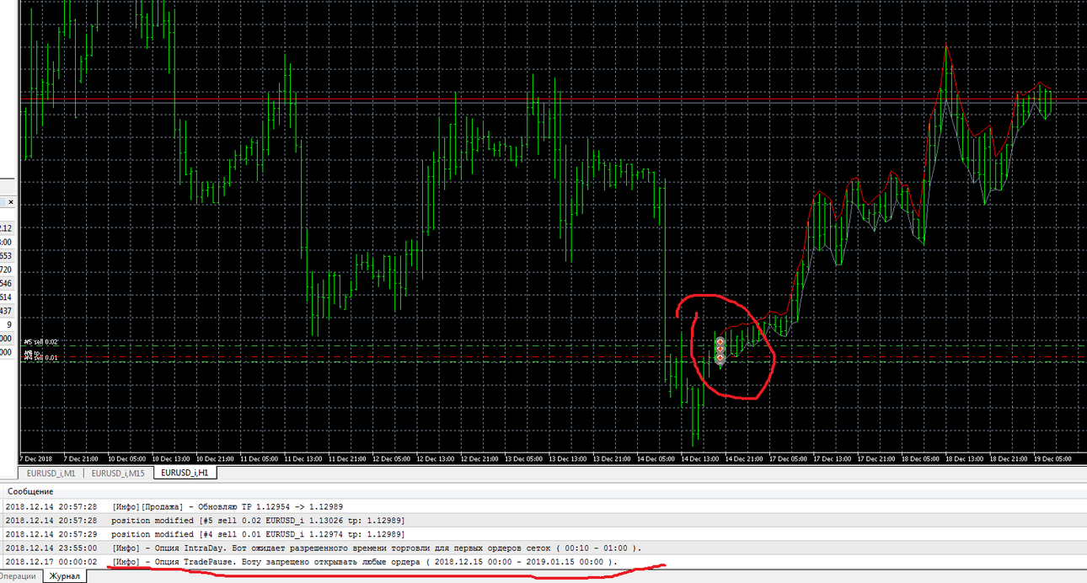Click '19 Dec 05:00' on time axis
Screen dimensions: 1087x583
tap(1053, 459)
